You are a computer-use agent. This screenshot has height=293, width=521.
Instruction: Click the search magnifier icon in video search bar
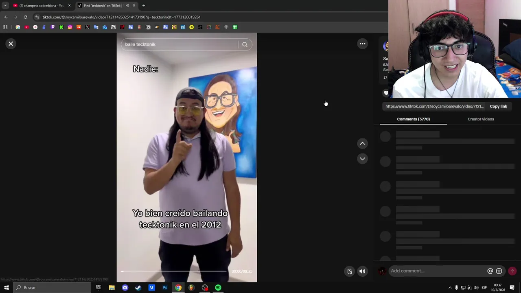point(245,44)
